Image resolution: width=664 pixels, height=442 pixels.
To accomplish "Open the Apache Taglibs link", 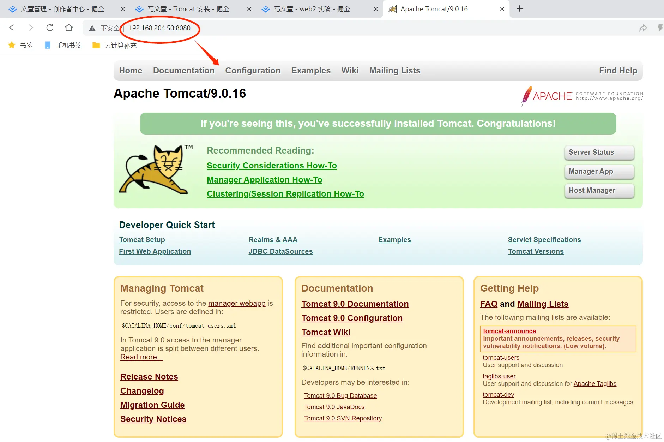I will click(595, 384).
